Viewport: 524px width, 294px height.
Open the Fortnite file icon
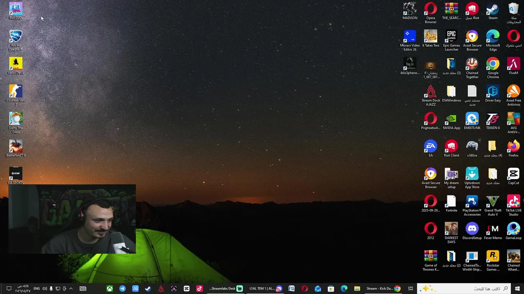(x=452, y=203)
